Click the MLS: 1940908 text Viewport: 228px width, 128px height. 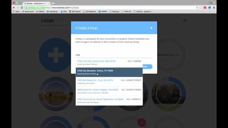[x=134, y=61]
